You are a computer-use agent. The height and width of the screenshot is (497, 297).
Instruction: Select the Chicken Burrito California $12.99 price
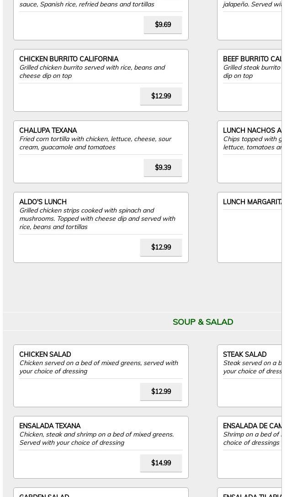pos(161,96)
